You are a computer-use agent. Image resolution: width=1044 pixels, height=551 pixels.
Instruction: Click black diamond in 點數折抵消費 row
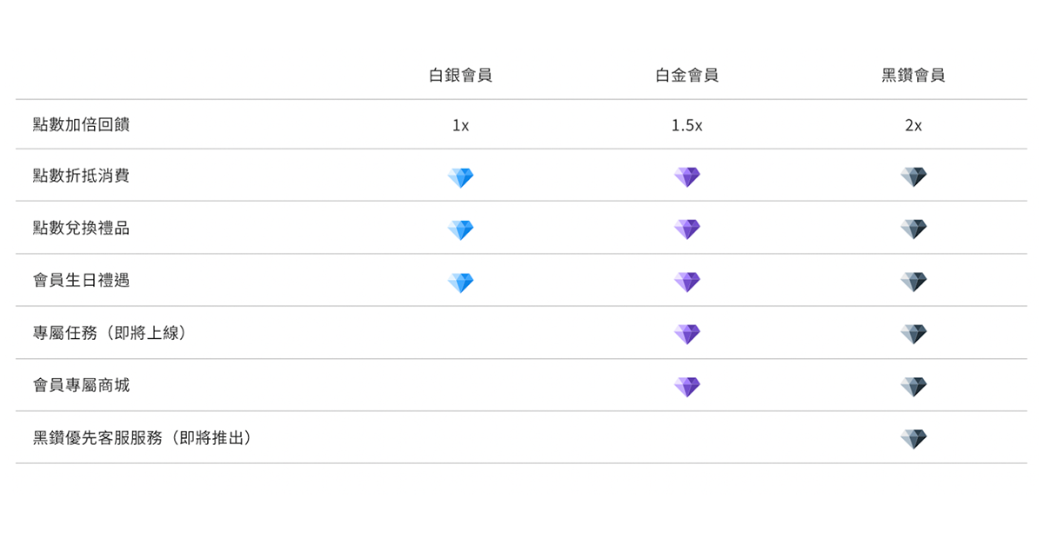913,177
